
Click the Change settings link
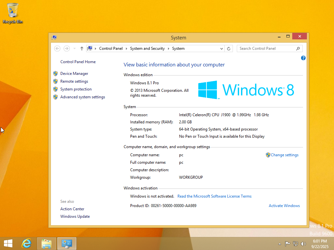point(284,155)
